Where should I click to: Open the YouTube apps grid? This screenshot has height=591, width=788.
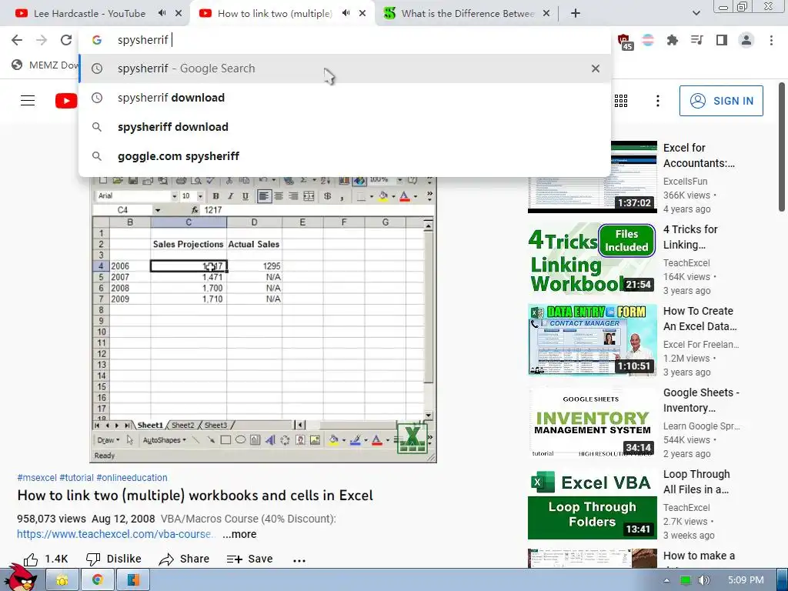621,101
